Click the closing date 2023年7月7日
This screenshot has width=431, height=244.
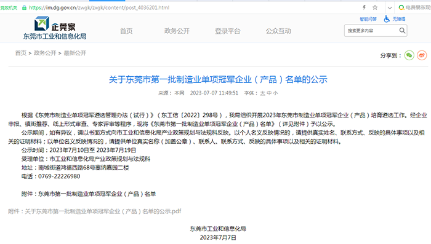(218, 237)
